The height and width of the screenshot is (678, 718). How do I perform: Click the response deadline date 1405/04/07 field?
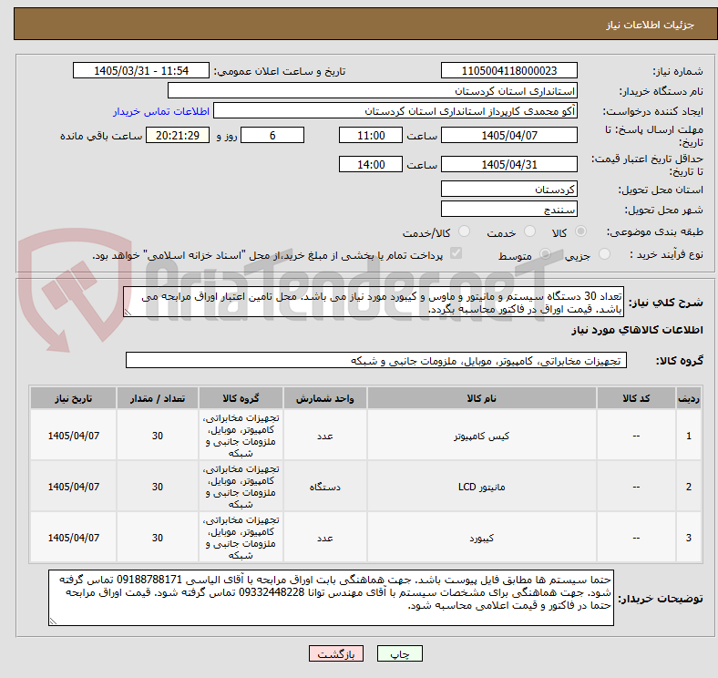(508, 135)
